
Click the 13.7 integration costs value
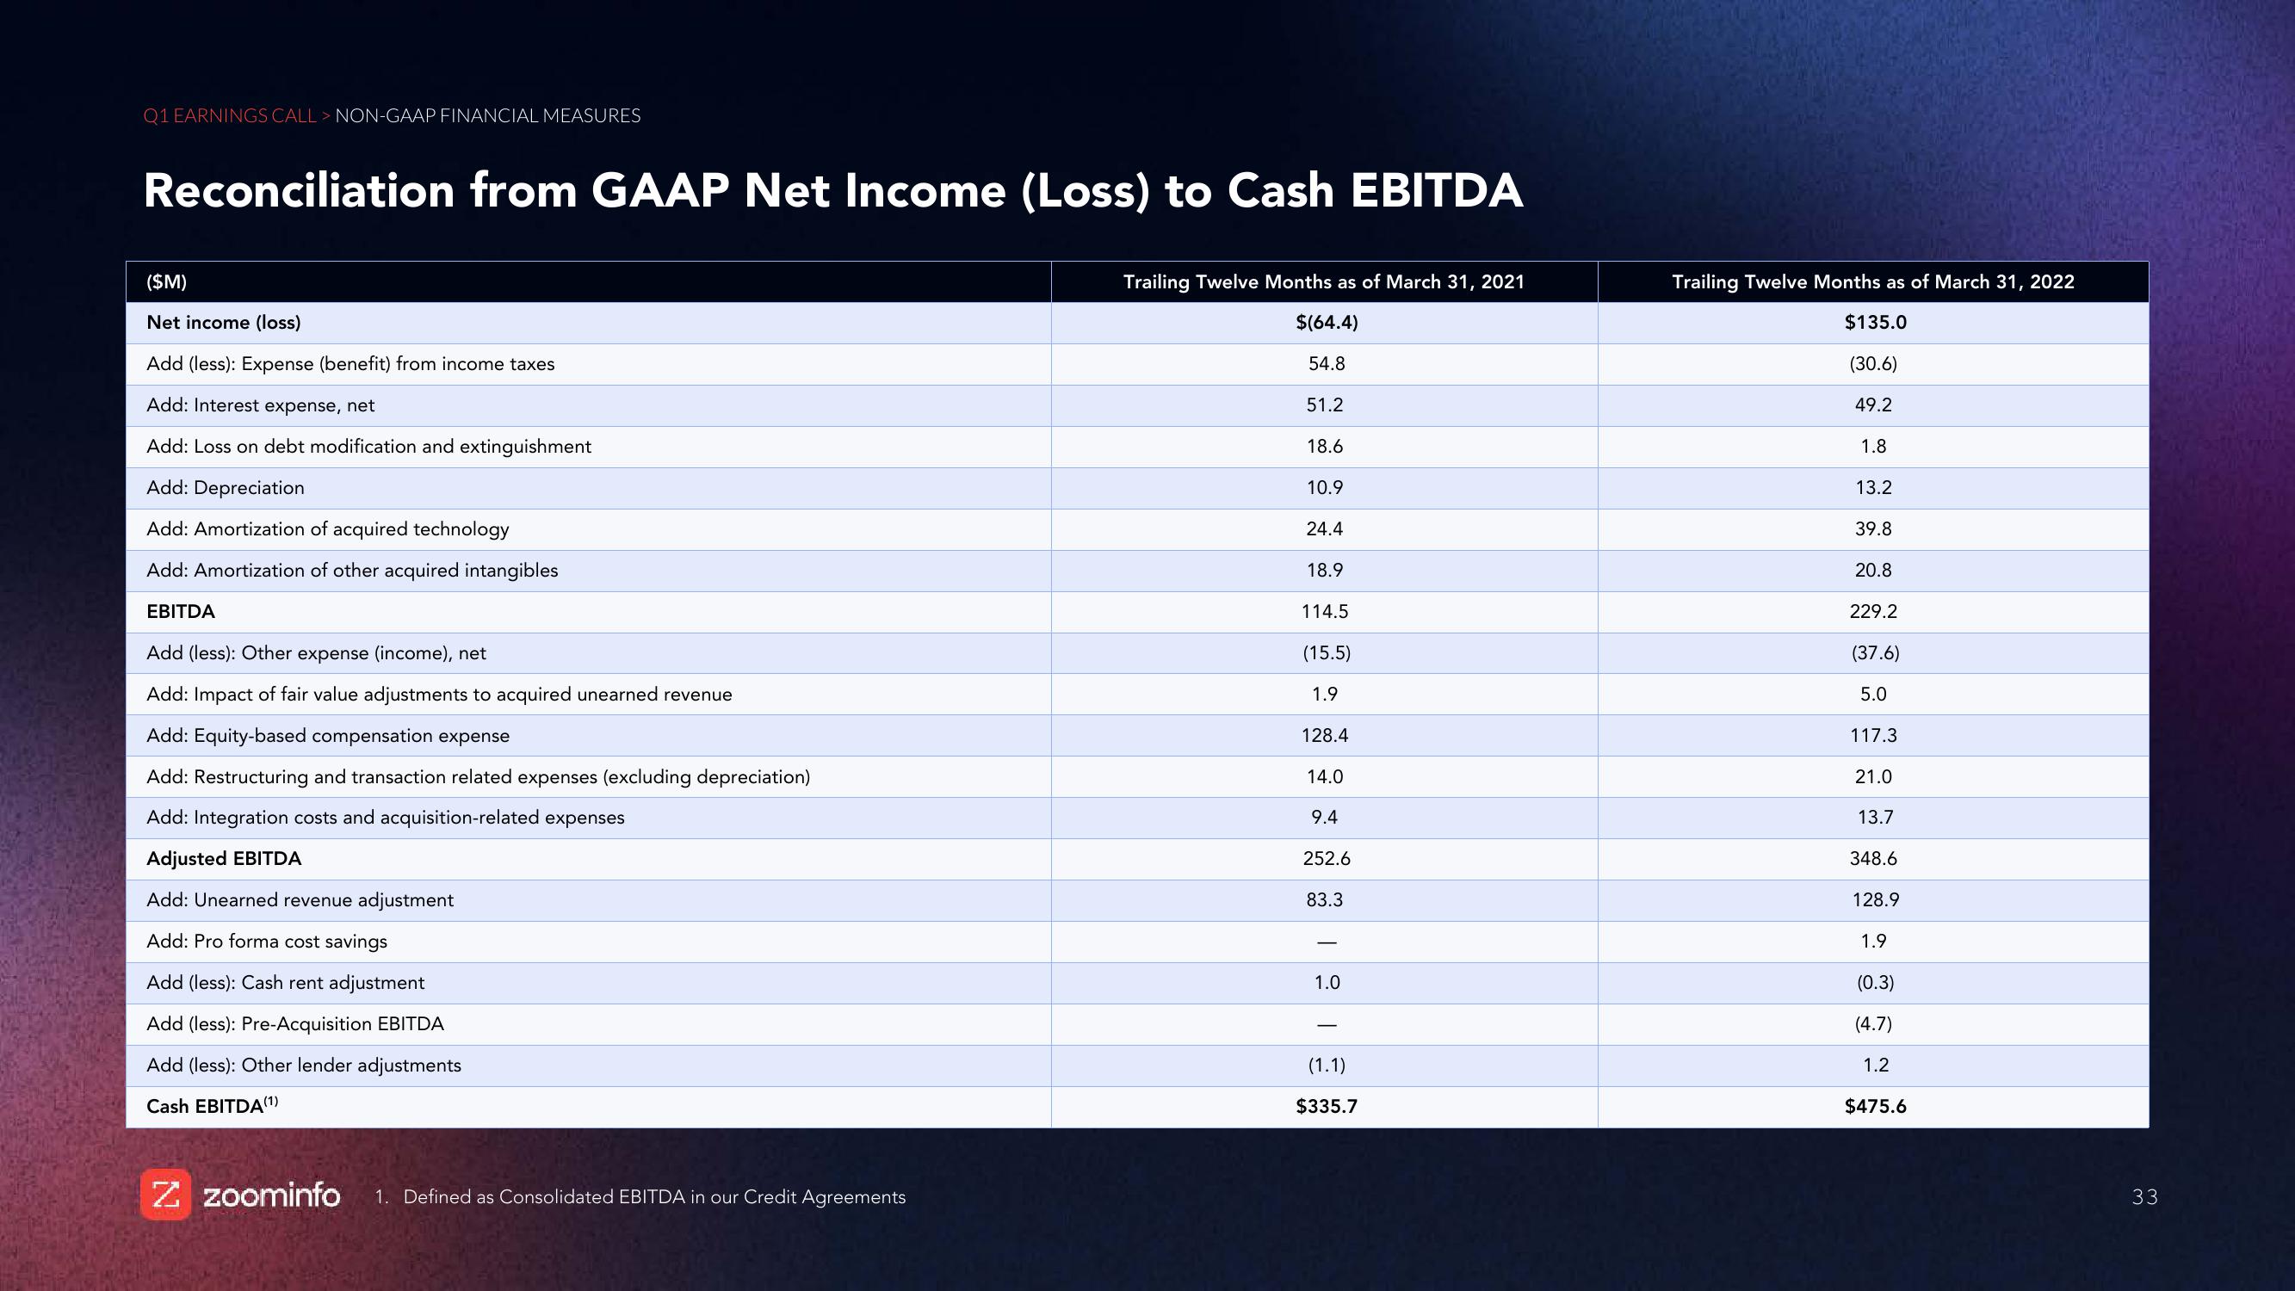[x=1876, y=818]
